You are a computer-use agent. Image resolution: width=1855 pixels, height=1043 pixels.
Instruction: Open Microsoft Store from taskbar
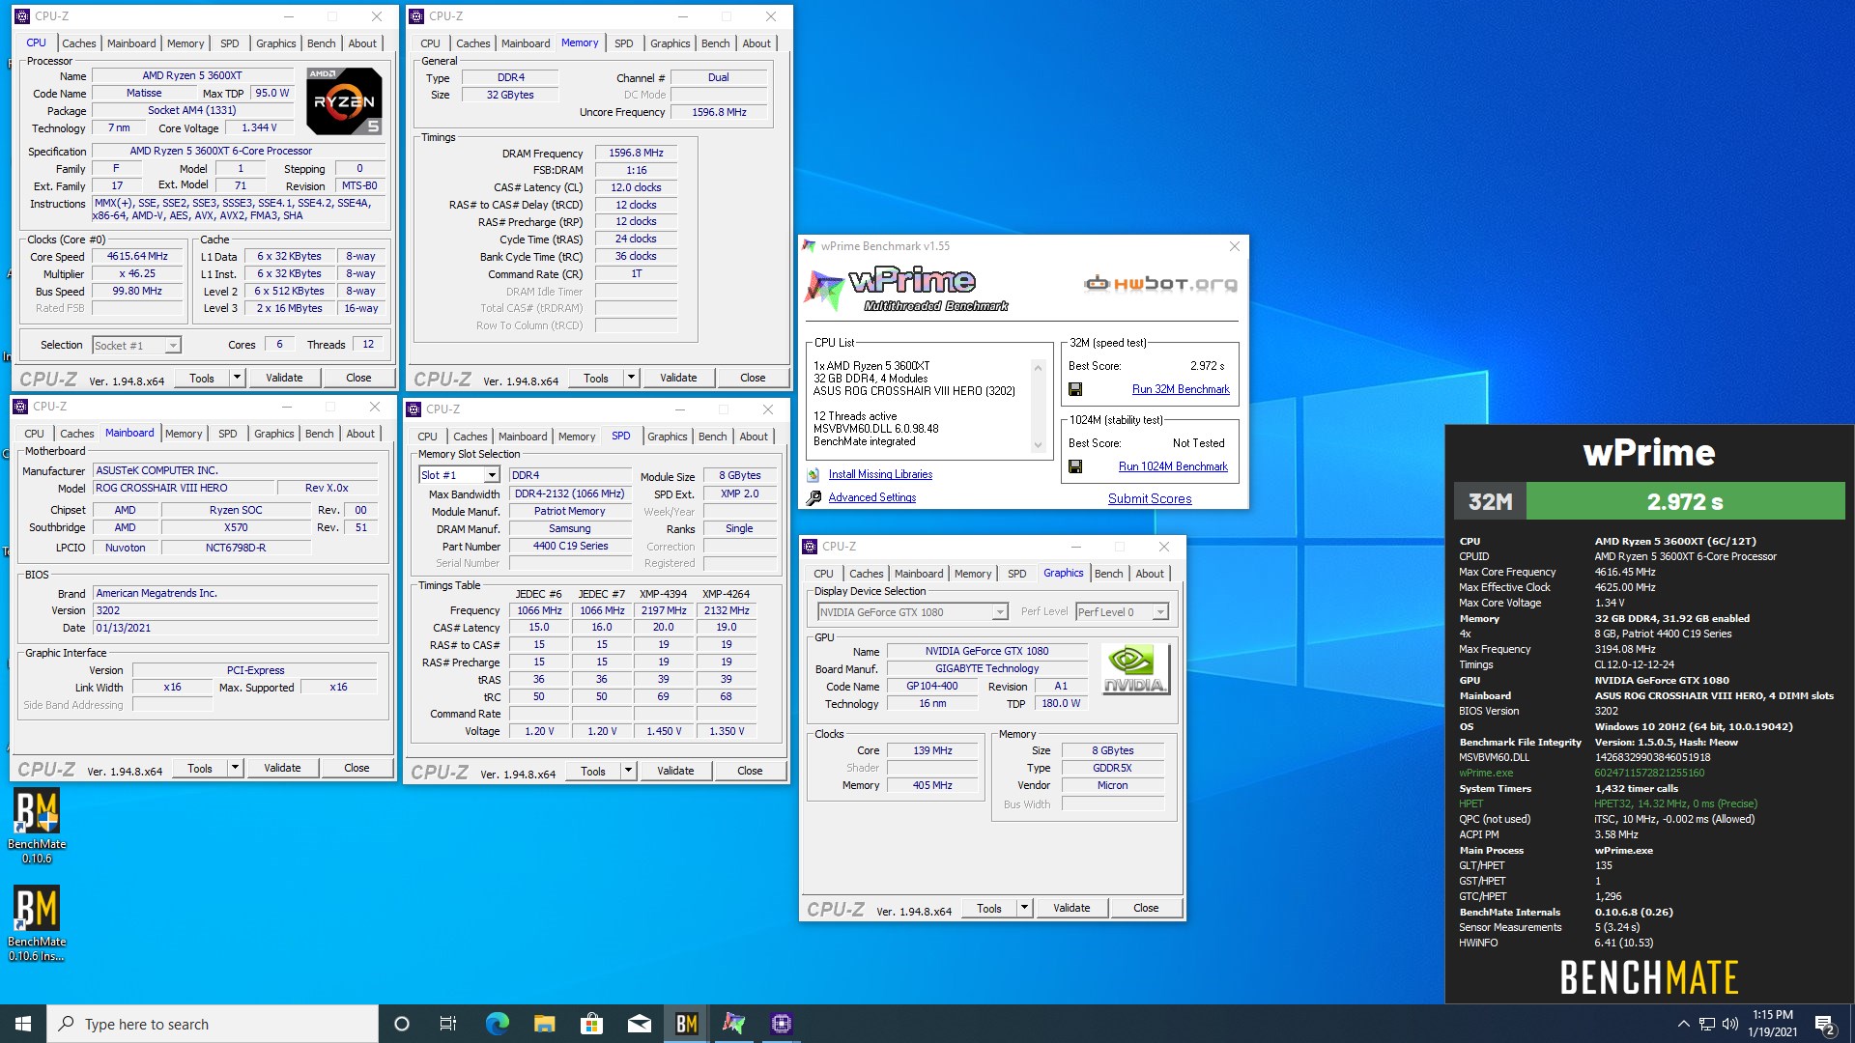pos(591,1024)
